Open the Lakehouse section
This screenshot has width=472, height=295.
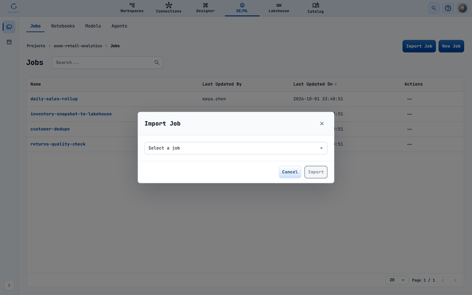coord(279,8)
